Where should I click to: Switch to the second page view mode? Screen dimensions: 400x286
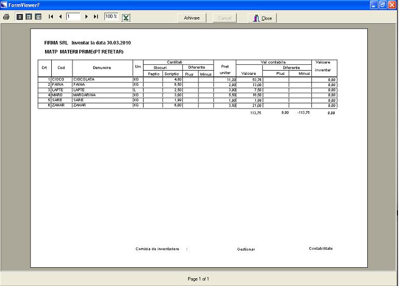tap(29, 17)
